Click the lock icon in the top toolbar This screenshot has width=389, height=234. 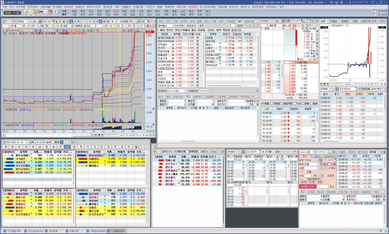pyautogui.click(x=36, y=12)
